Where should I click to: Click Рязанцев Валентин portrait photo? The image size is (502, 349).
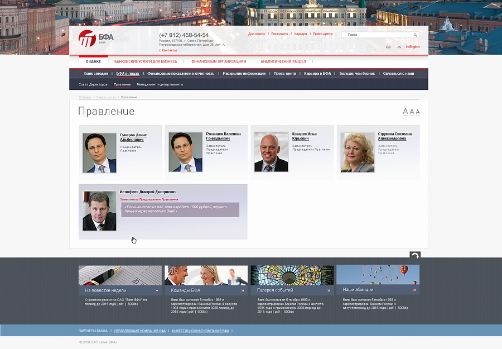click(185, 152)
